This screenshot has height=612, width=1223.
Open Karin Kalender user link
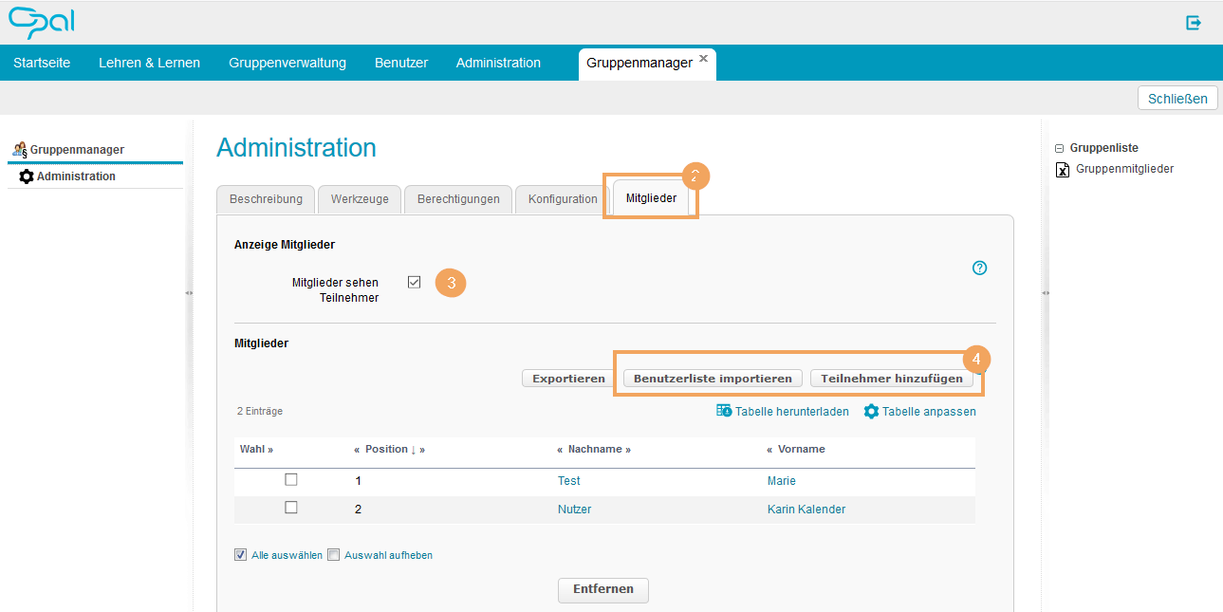[x=806, y=510]
